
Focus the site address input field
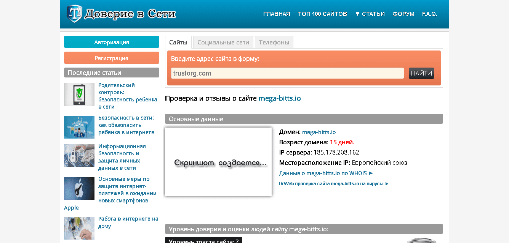(x=287, y=73)
